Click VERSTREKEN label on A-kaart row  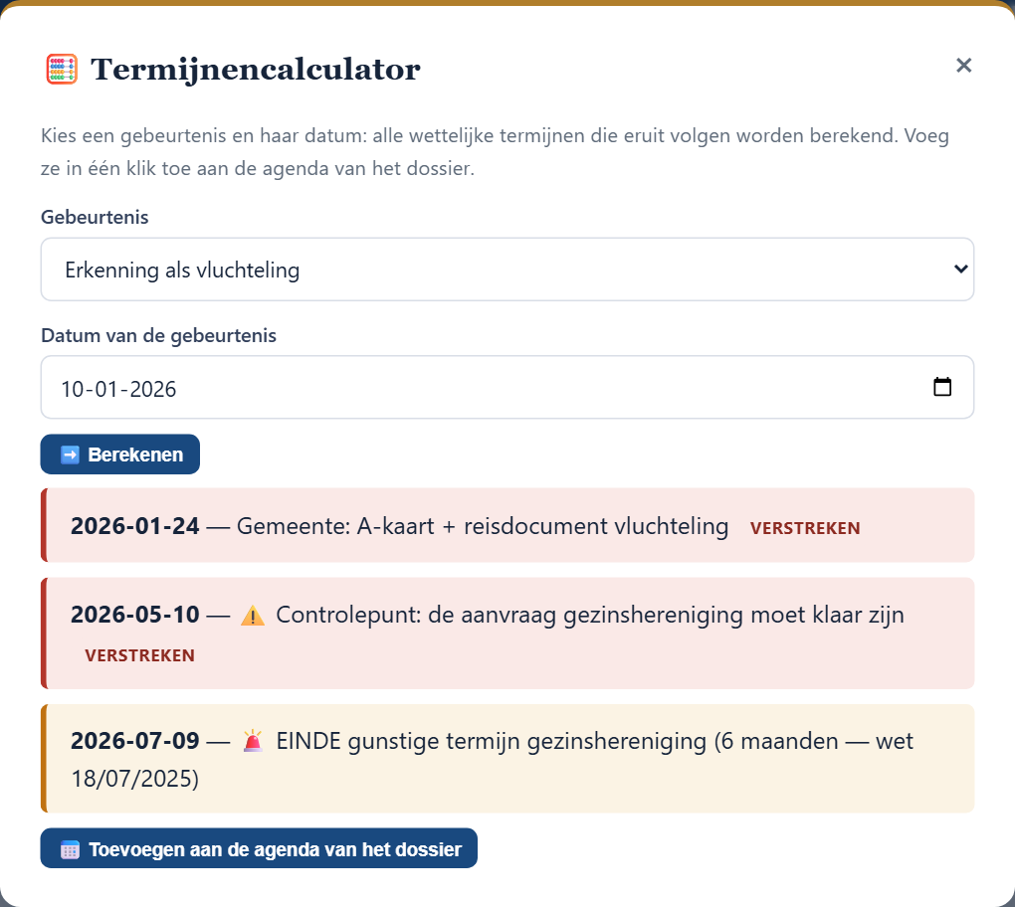coord(805,528)
